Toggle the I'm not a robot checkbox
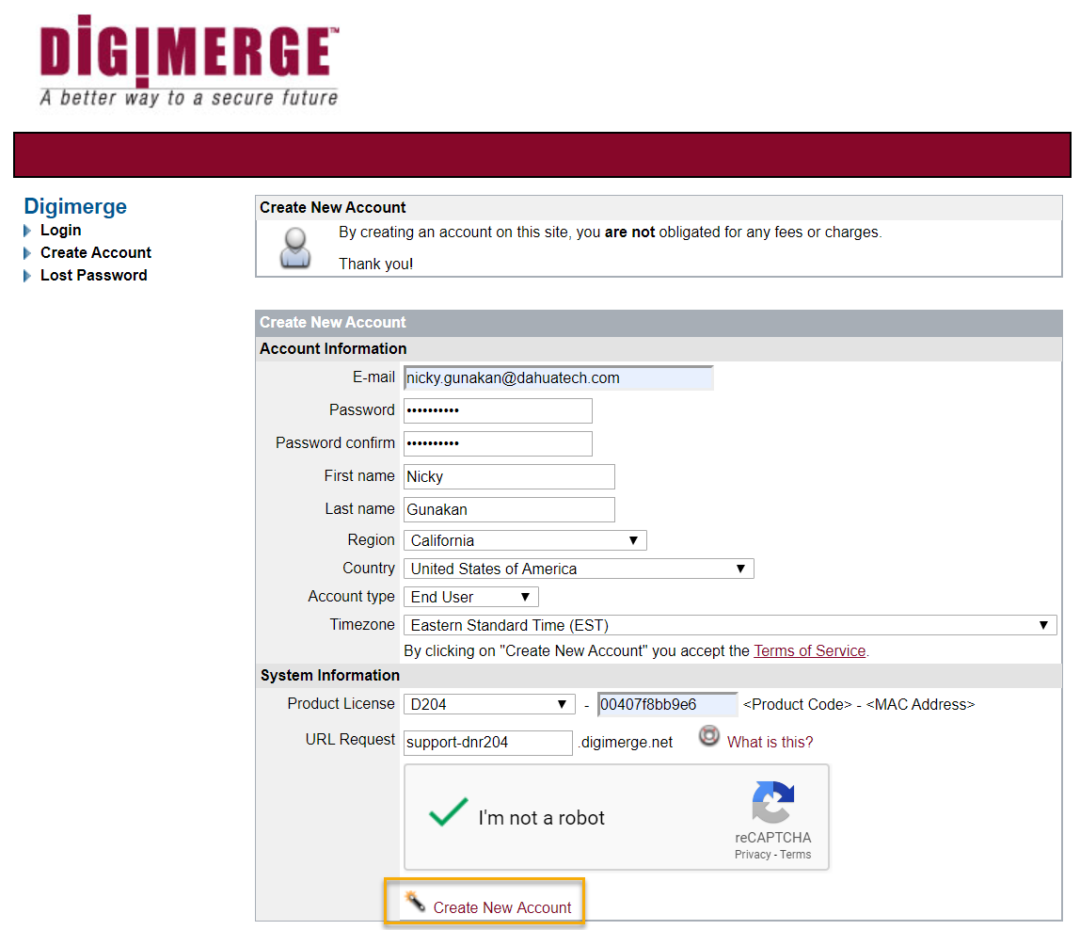This screenshot has width=1080, height=930. [449, 812]
